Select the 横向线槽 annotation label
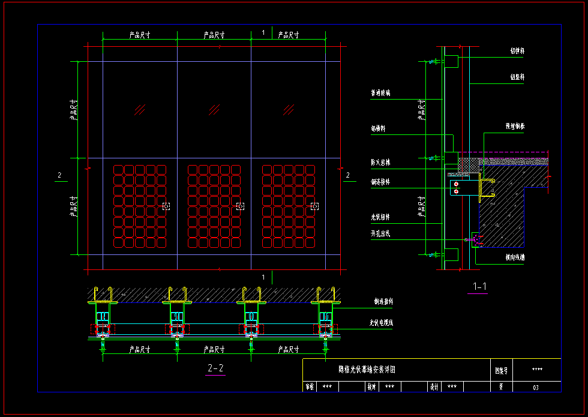Image resolution: width=588 pixels, height=417 pixels. tap(515, 257)
